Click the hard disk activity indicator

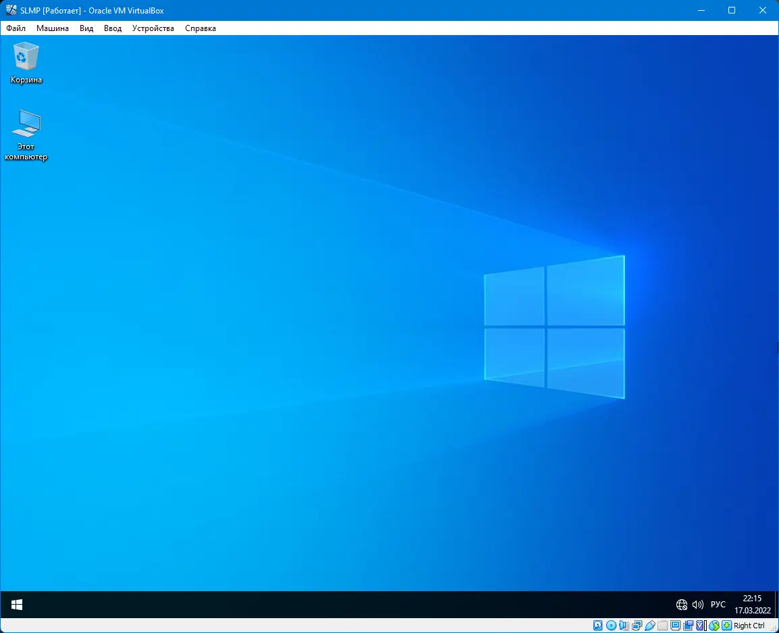tap(597, 626)
